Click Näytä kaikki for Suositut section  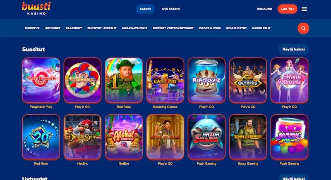[293, 49]
